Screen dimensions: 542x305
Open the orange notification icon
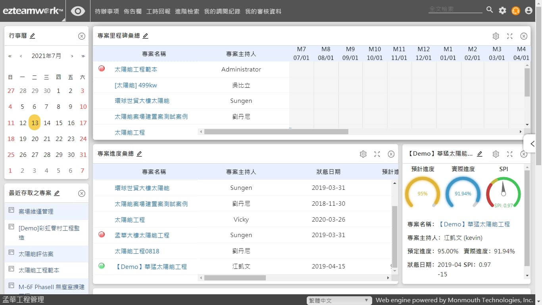tap(515, 11)
